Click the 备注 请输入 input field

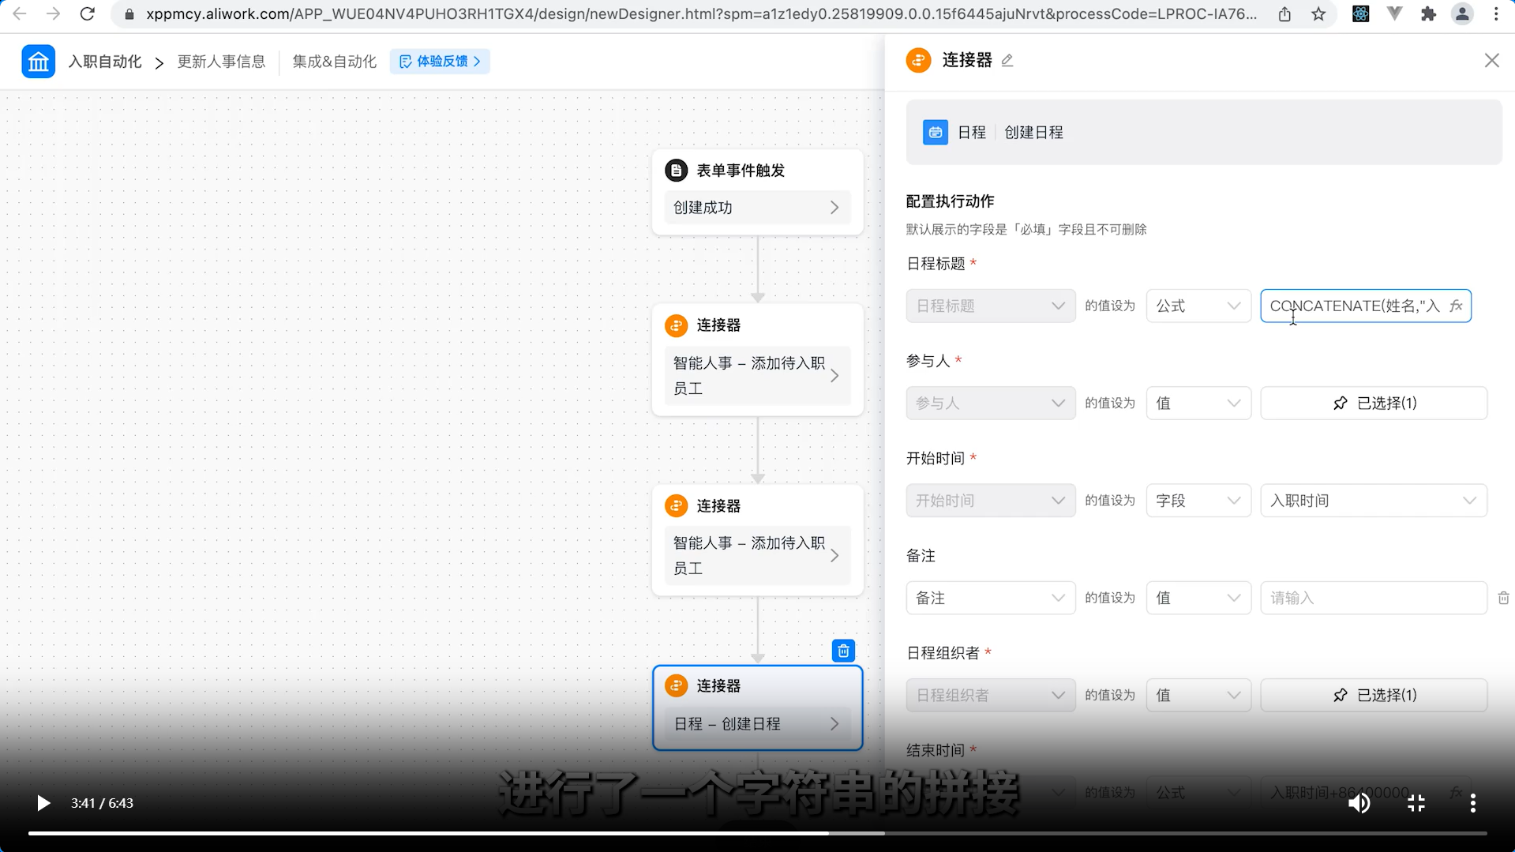point(1374,598)
